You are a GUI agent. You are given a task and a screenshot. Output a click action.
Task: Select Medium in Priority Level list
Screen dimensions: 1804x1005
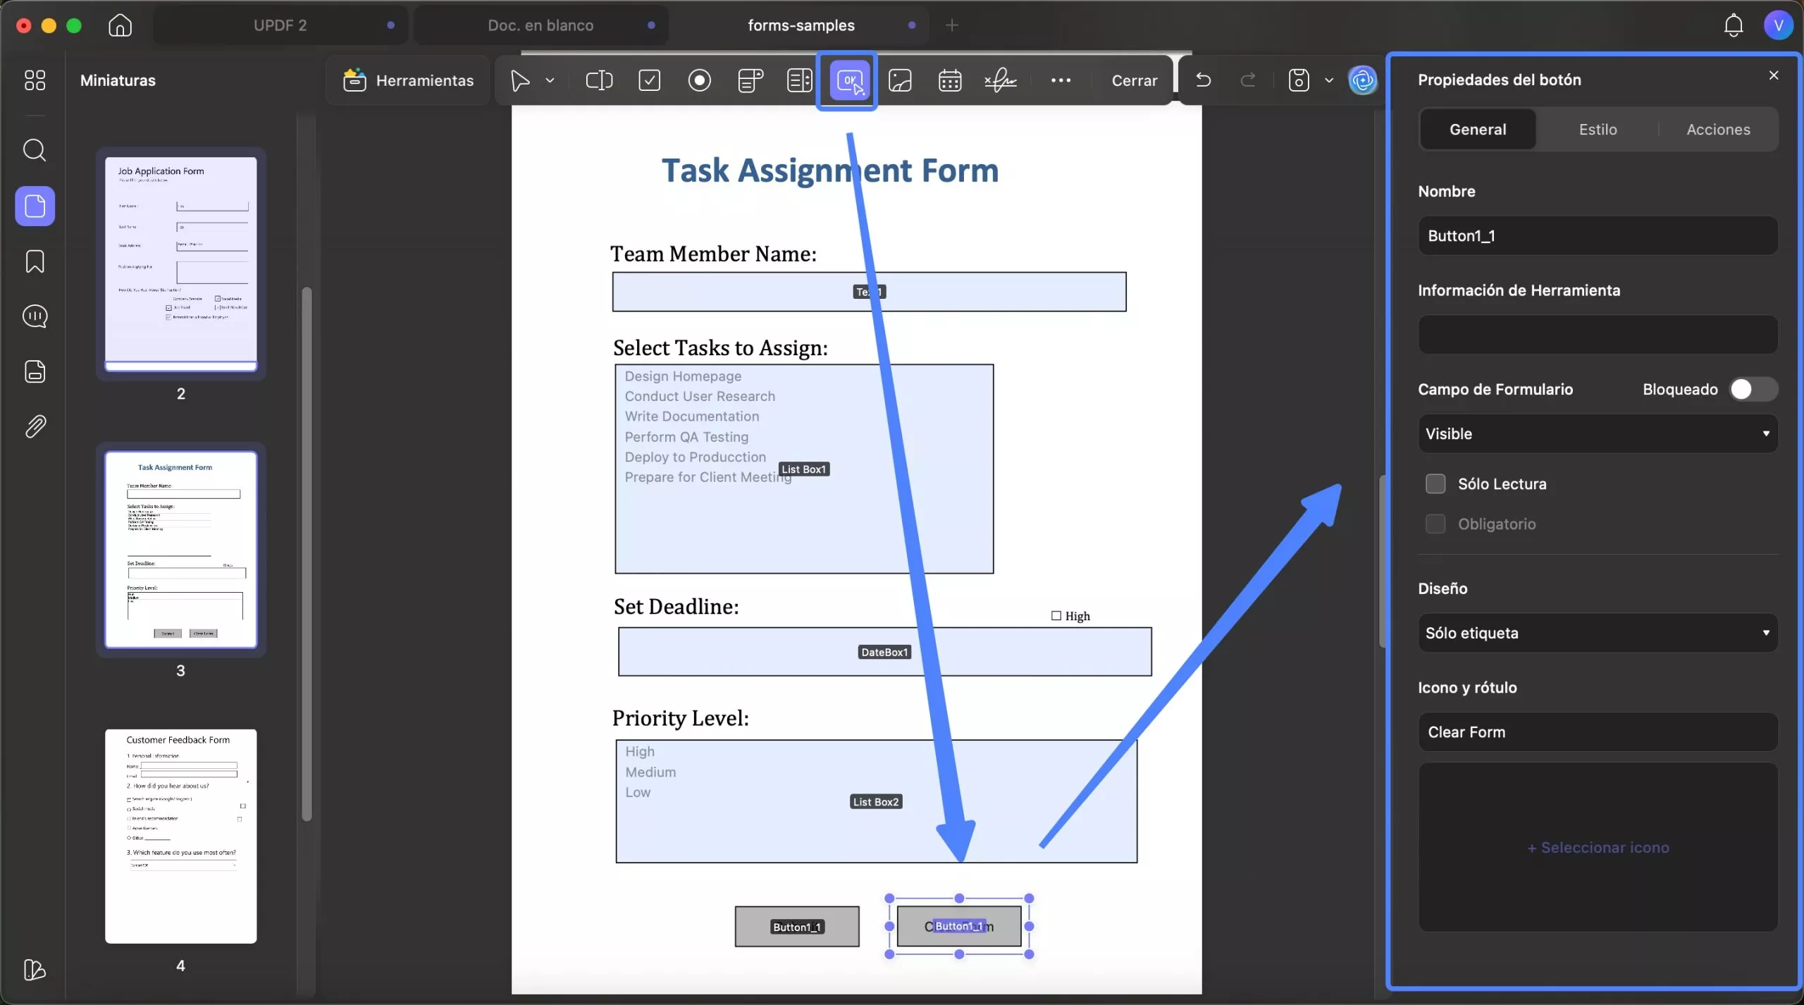[650, 772]
